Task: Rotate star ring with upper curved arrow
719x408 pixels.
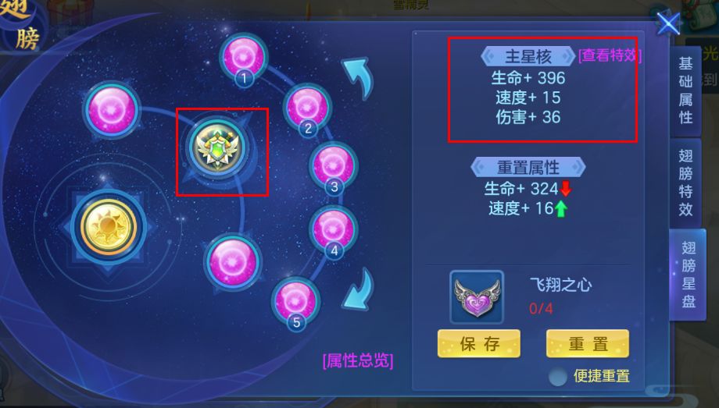Action: 358,77
